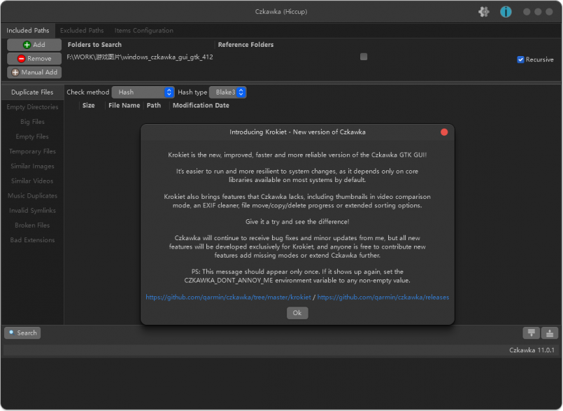The image size is (563, 411).
Task: Toggle the upper panel with down-arrow icon
Action: (532, 333)
